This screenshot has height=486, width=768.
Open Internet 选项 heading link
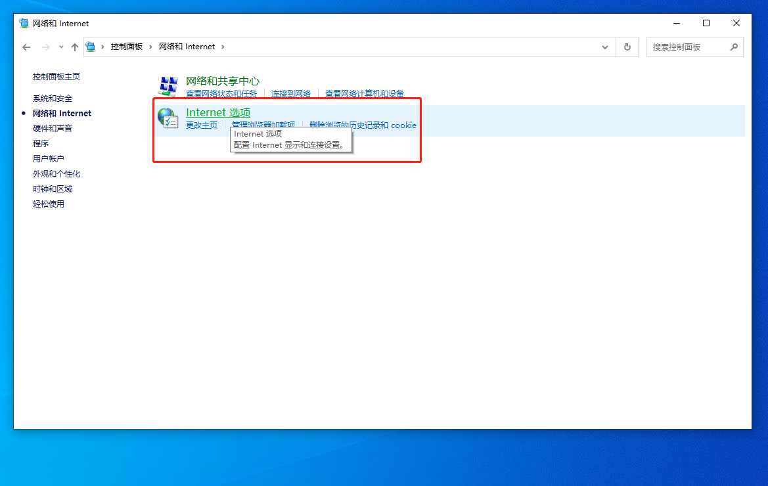pos(218,112)
